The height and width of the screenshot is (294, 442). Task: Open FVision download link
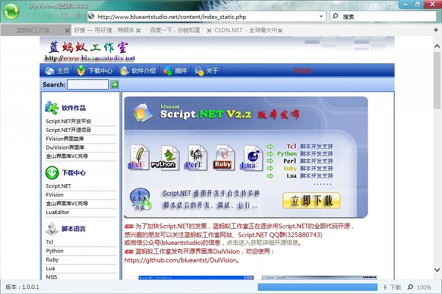click(x=55, y=195)
